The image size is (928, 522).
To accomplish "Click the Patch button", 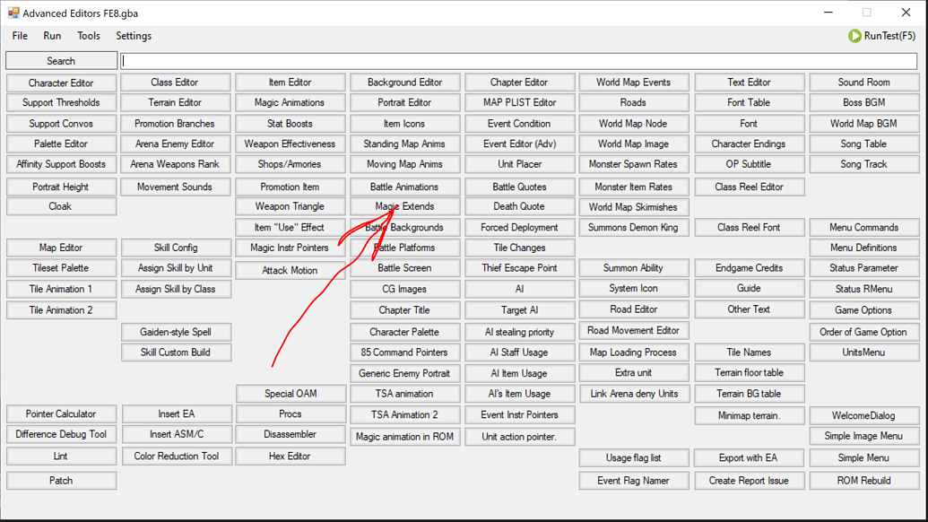I will tap(60, 480).
